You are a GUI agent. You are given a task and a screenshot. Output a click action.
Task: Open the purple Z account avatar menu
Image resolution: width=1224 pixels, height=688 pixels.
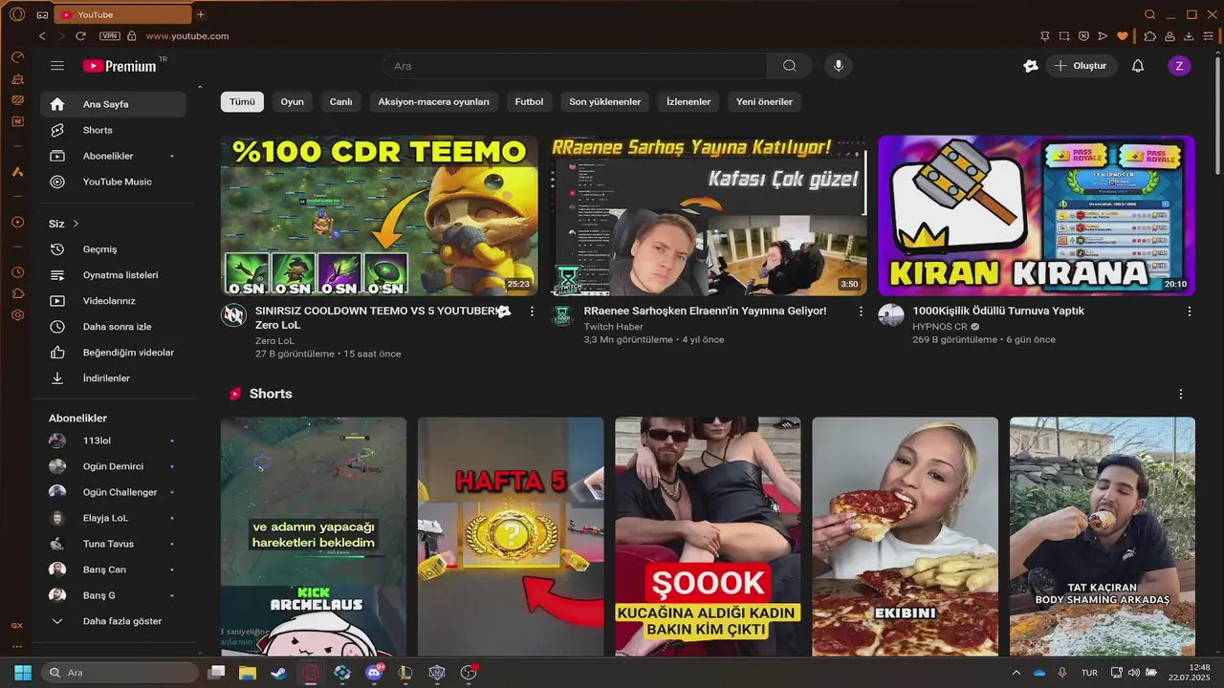[x=1179, y=66]
